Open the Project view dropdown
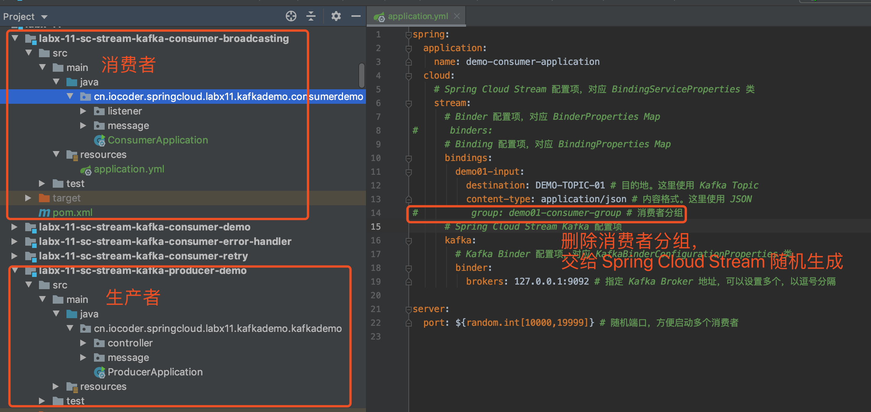 point(44,17)
